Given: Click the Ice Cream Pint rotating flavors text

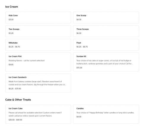Looking at the screenshot, I should [x=27, y=60].
